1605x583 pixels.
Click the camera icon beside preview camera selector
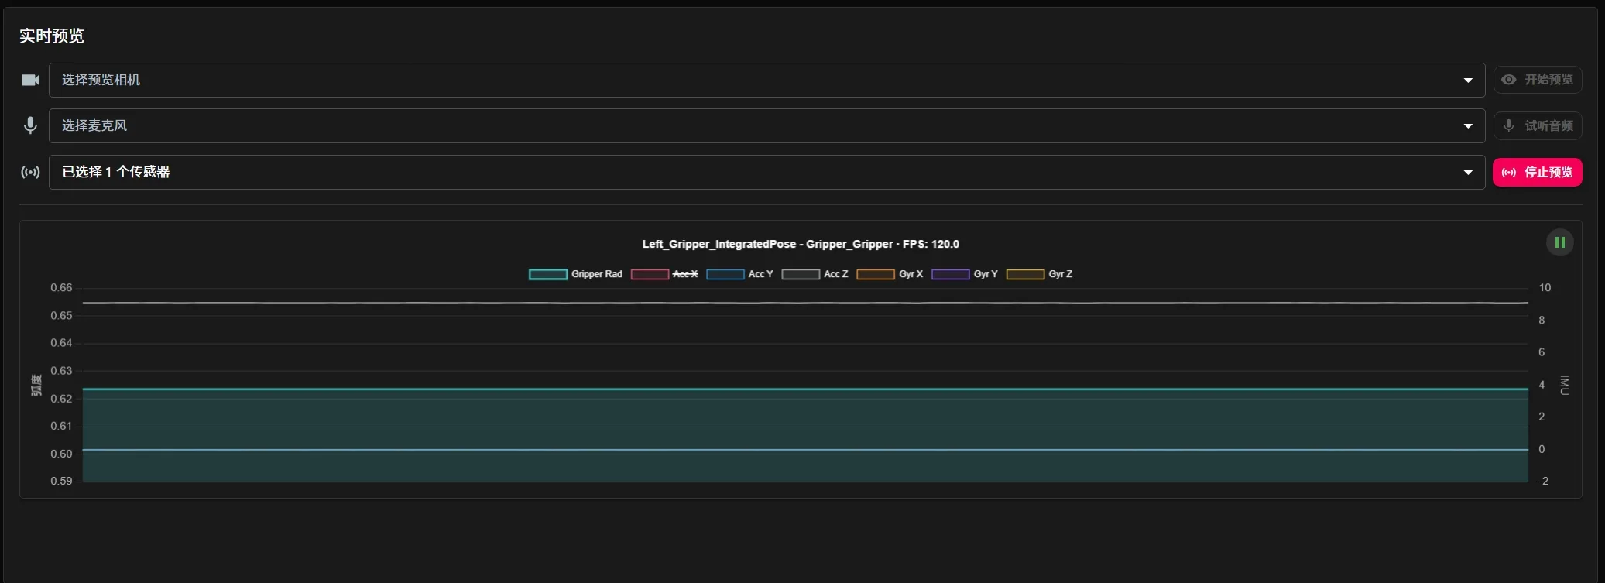[30, 80]
